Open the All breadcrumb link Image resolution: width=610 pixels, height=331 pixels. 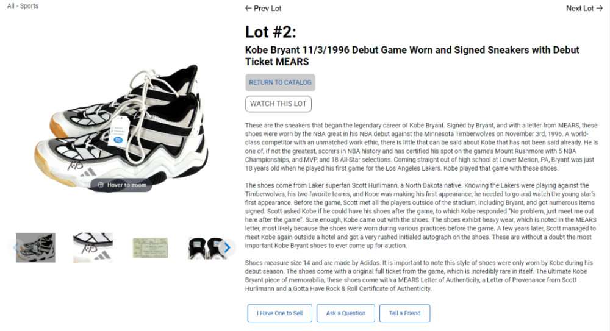[10, 6]
